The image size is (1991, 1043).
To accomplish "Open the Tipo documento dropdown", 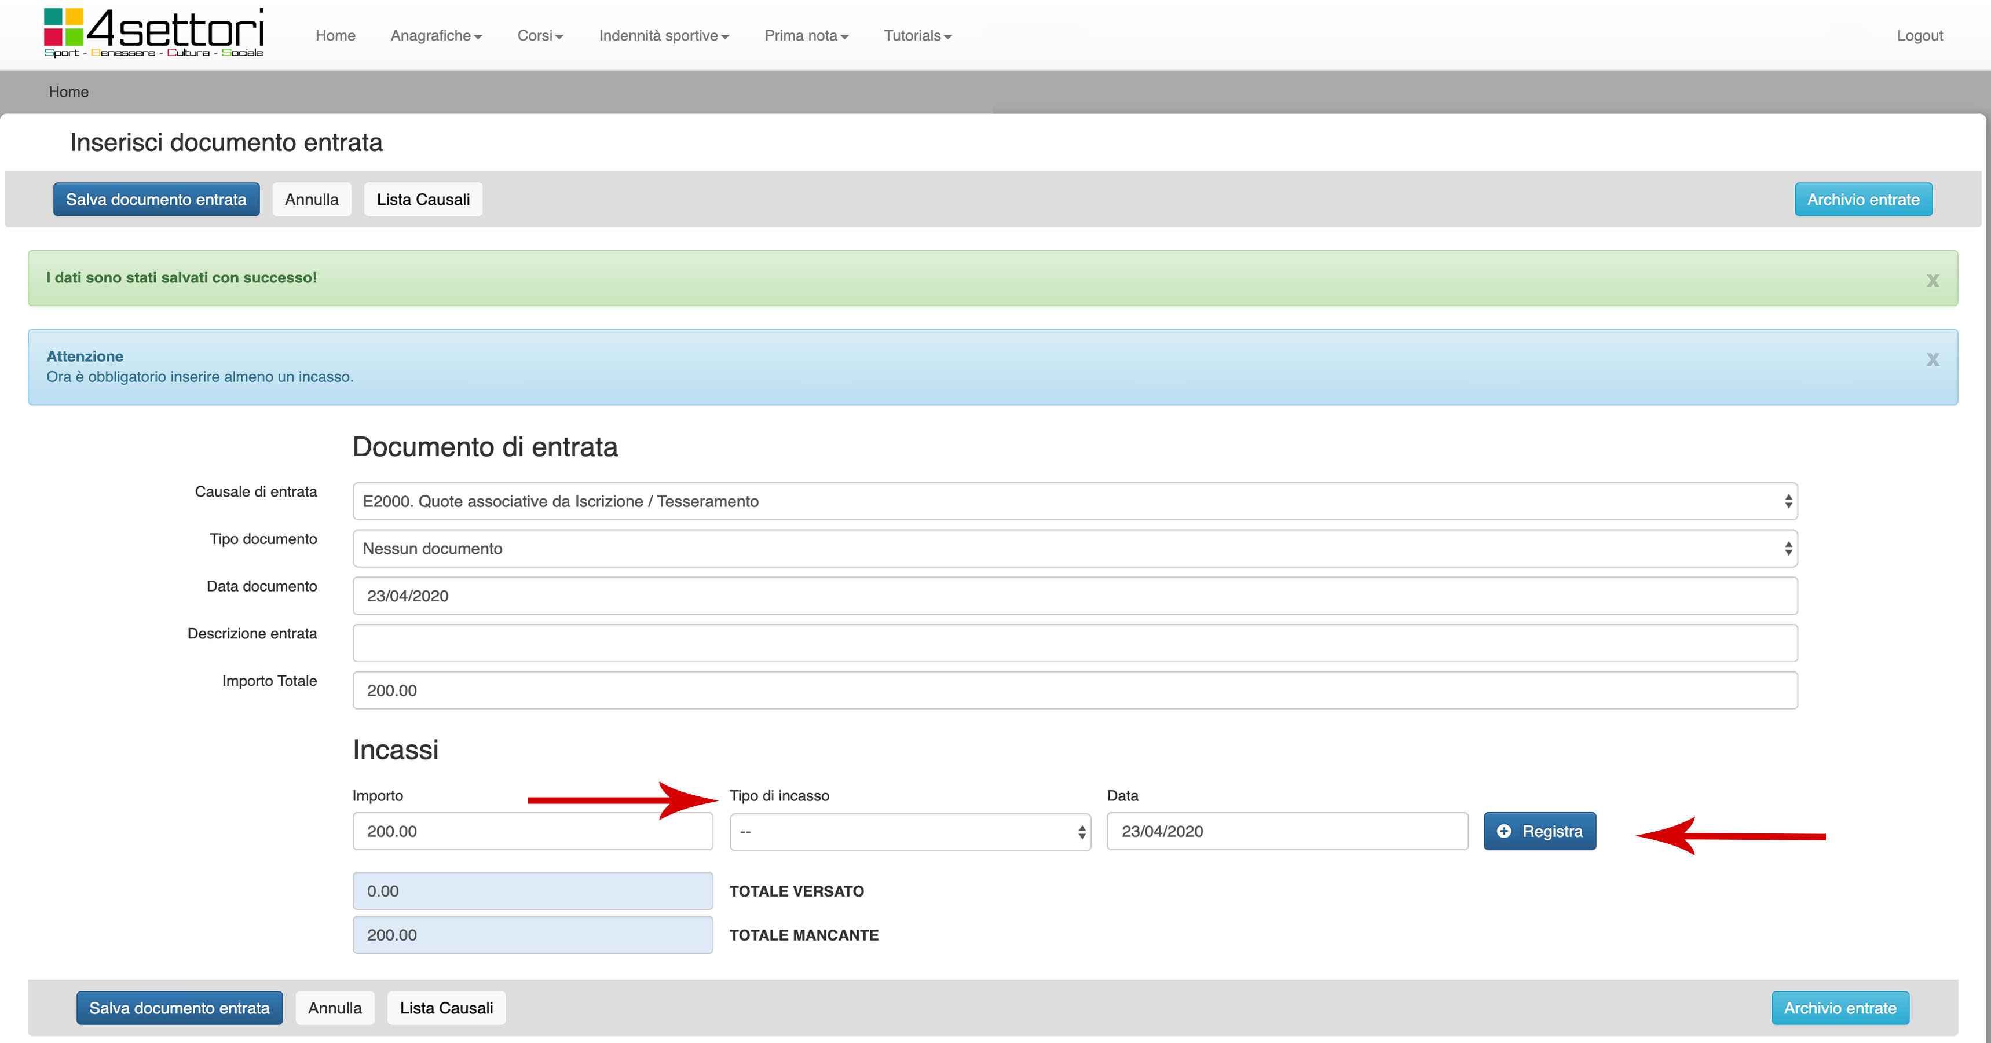I will [x=1074, y=549].
